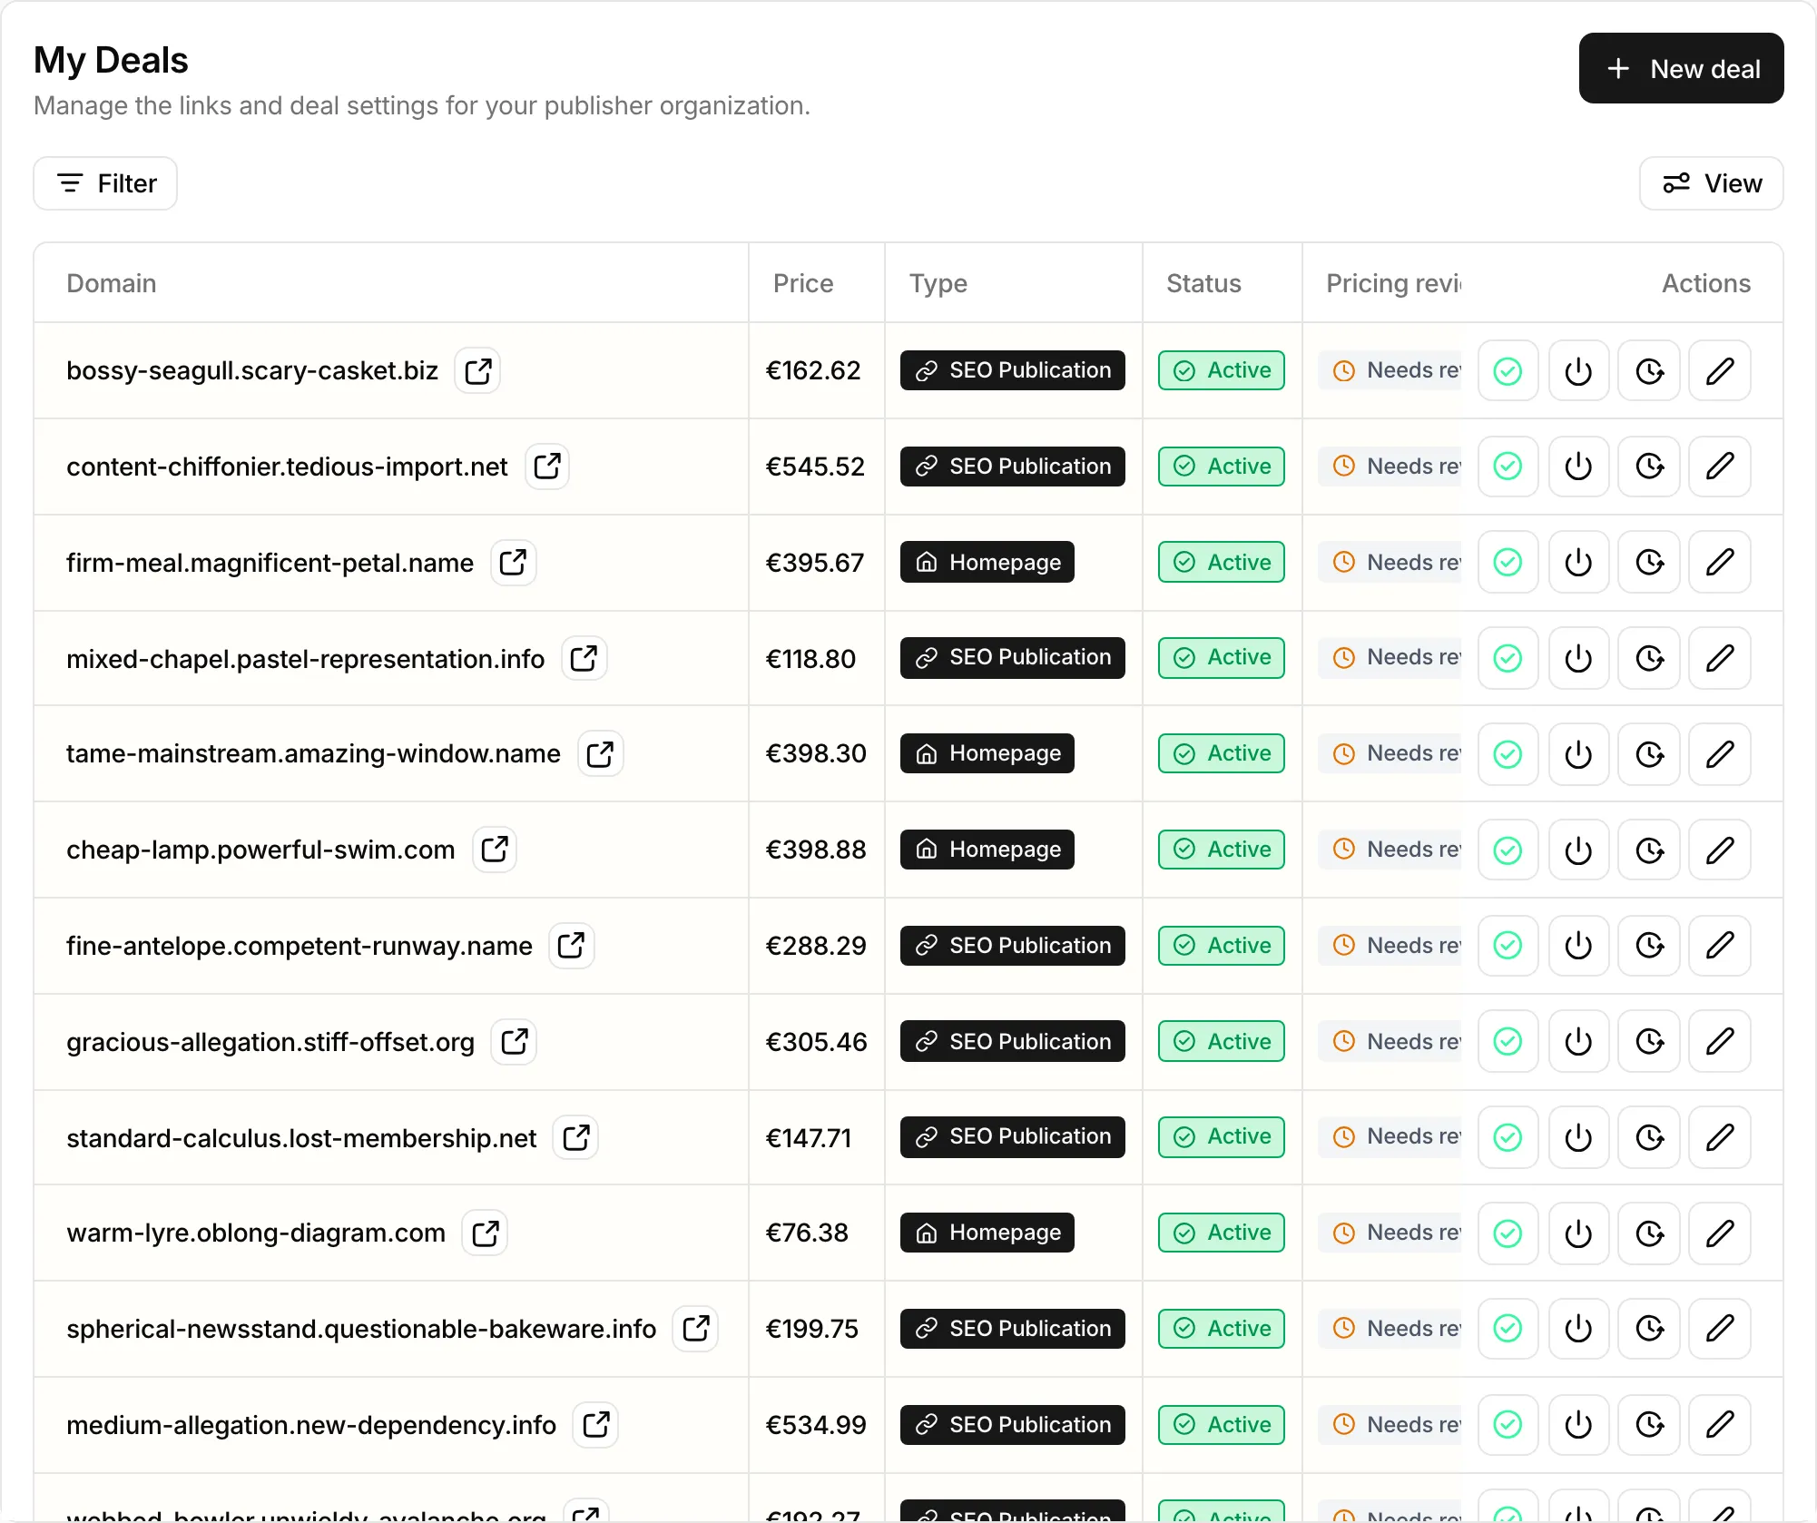The height and width of the screenshot is (1523, 1817).
Task: Click green checkmark for warm-lyre.oblong-diagram.com
Action: coord(1508,1233)
